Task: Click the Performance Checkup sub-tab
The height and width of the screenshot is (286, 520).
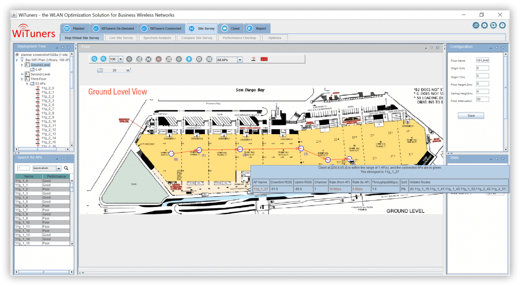Action: point(239,38)
